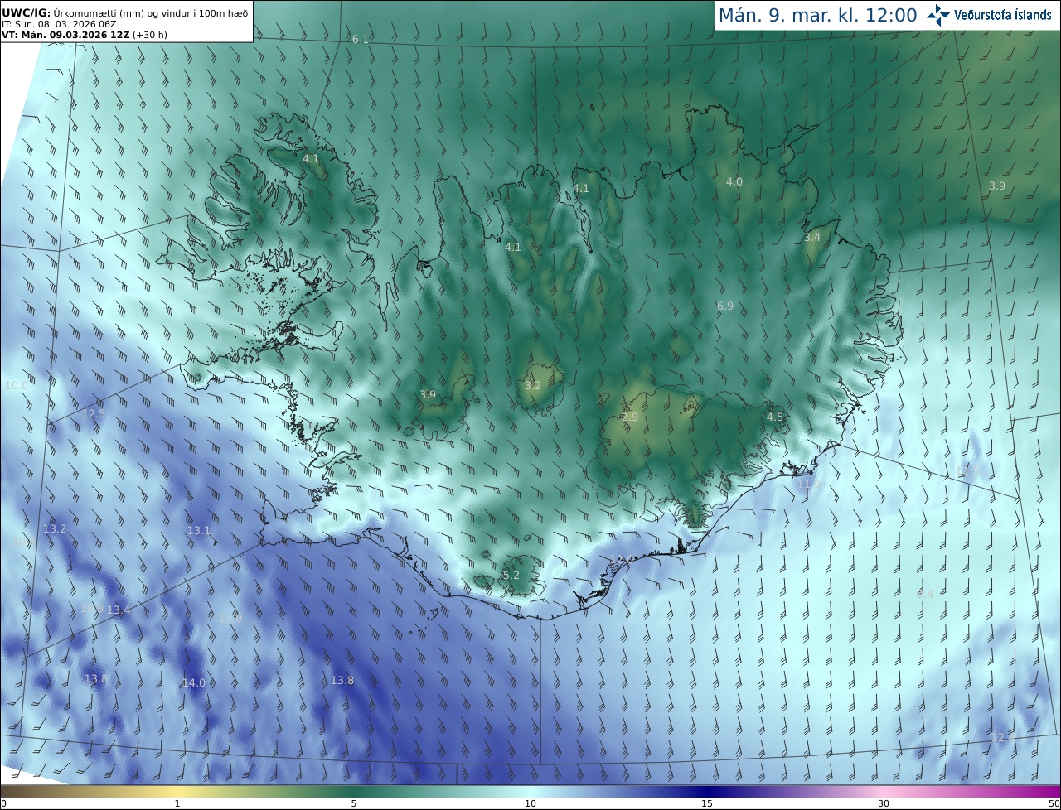This screenshot has width=1061, height=810.
Task: Click the 5.2 value on the southern glacier
Action: coord(511,576)
